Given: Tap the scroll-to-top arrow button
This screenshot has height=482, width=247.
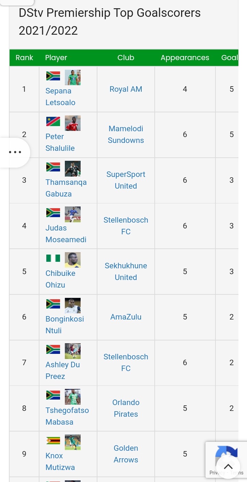Looking at the screenshot, I should [x=228, y=467].
